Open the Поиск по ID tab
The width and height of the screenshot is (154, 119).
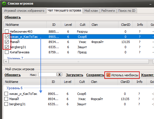pos(127,11)
